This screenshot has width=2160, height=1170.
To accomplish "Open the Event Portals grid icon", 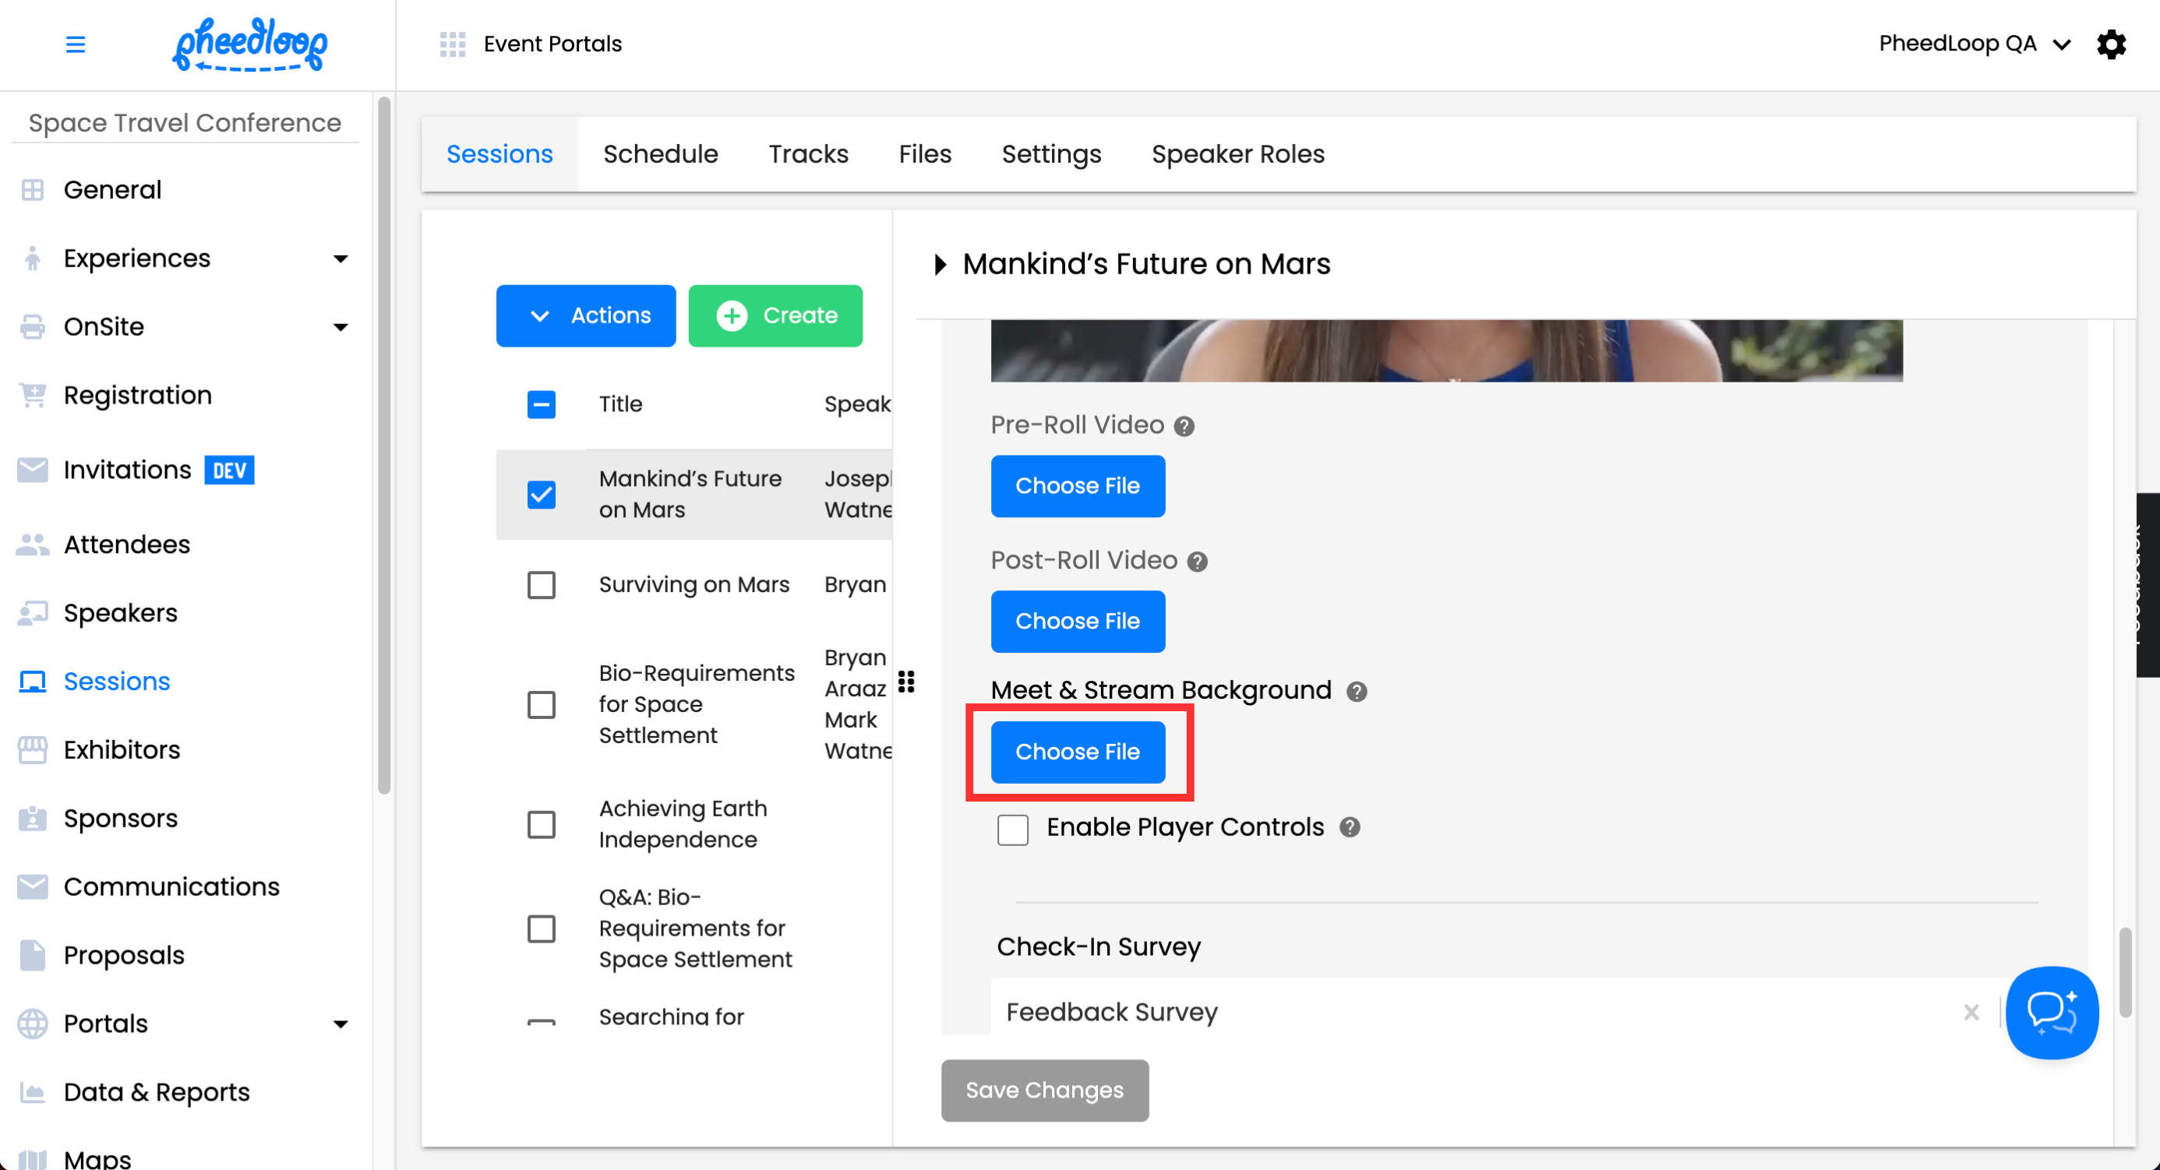I will [452, 44].
